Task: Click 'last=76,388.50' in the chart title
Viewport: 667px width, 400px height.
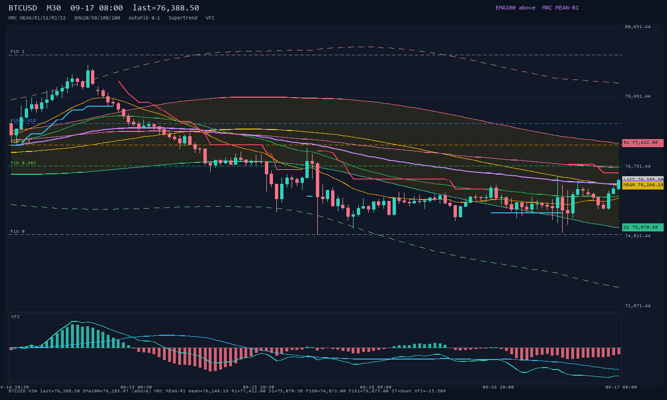Action: point(166,8)
